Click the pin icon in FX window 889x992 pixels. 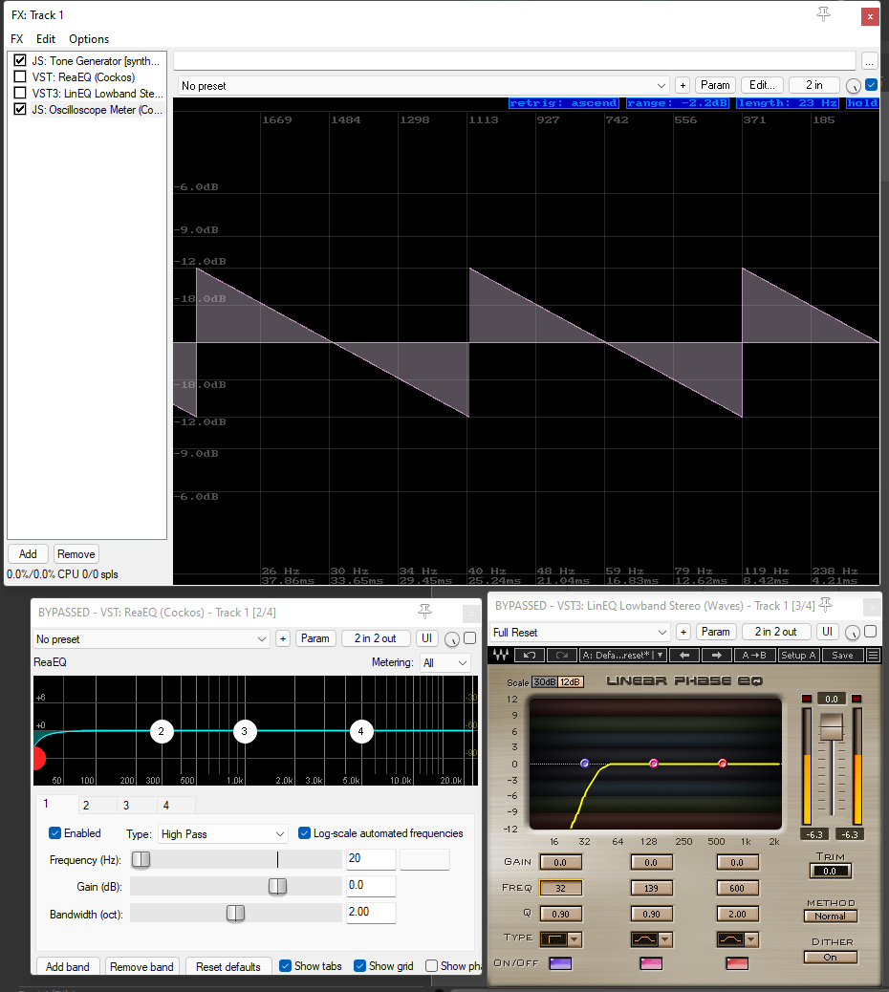click(x=823, y=14)
